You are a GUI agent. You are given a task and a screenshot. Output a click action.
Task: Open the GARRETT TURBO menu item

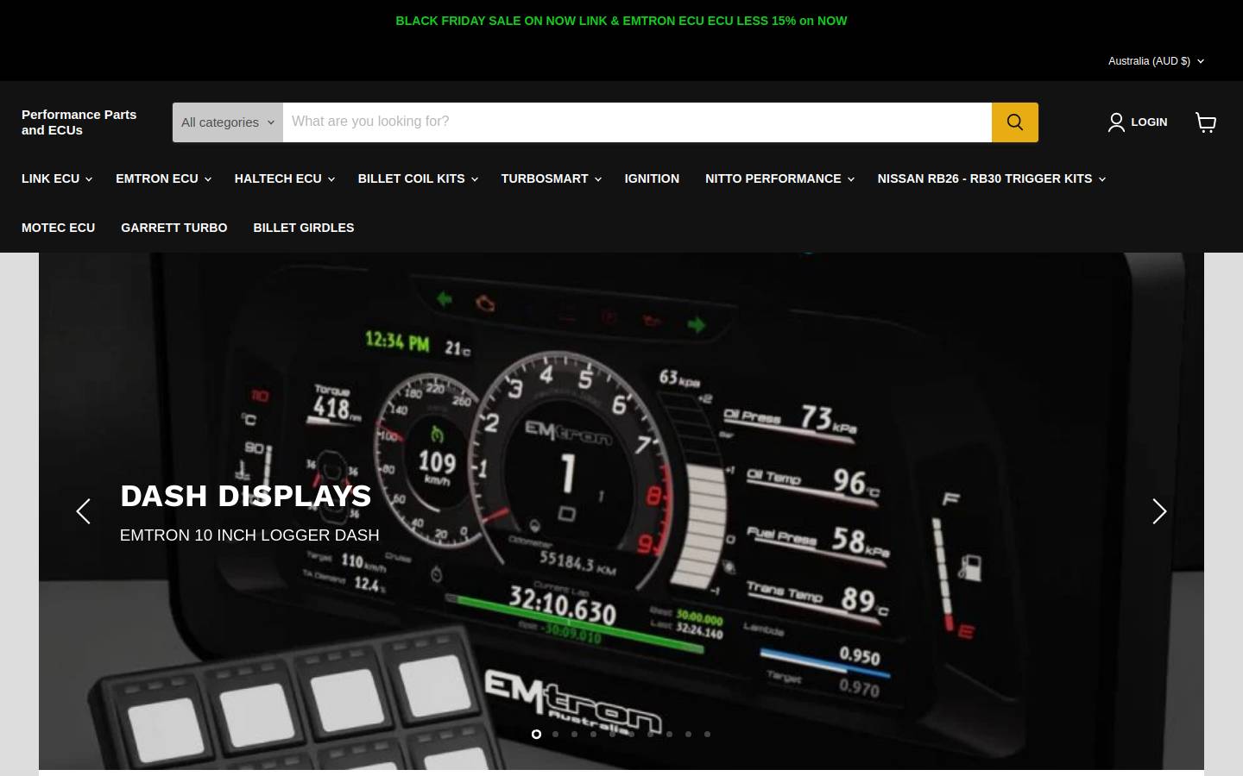[174, 228]
